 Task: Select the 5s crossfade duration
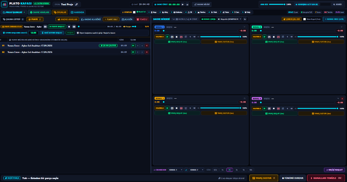(x=244, y=170)
